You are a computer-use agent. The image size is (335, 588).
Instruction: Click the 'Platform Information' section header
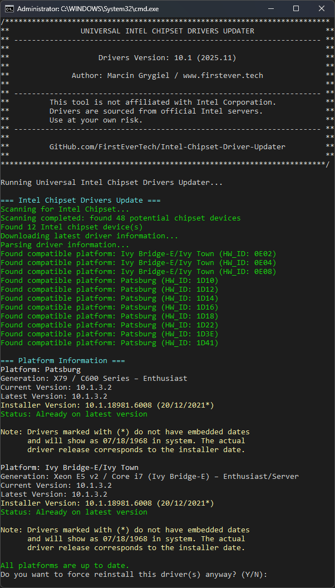pos(62,360)
